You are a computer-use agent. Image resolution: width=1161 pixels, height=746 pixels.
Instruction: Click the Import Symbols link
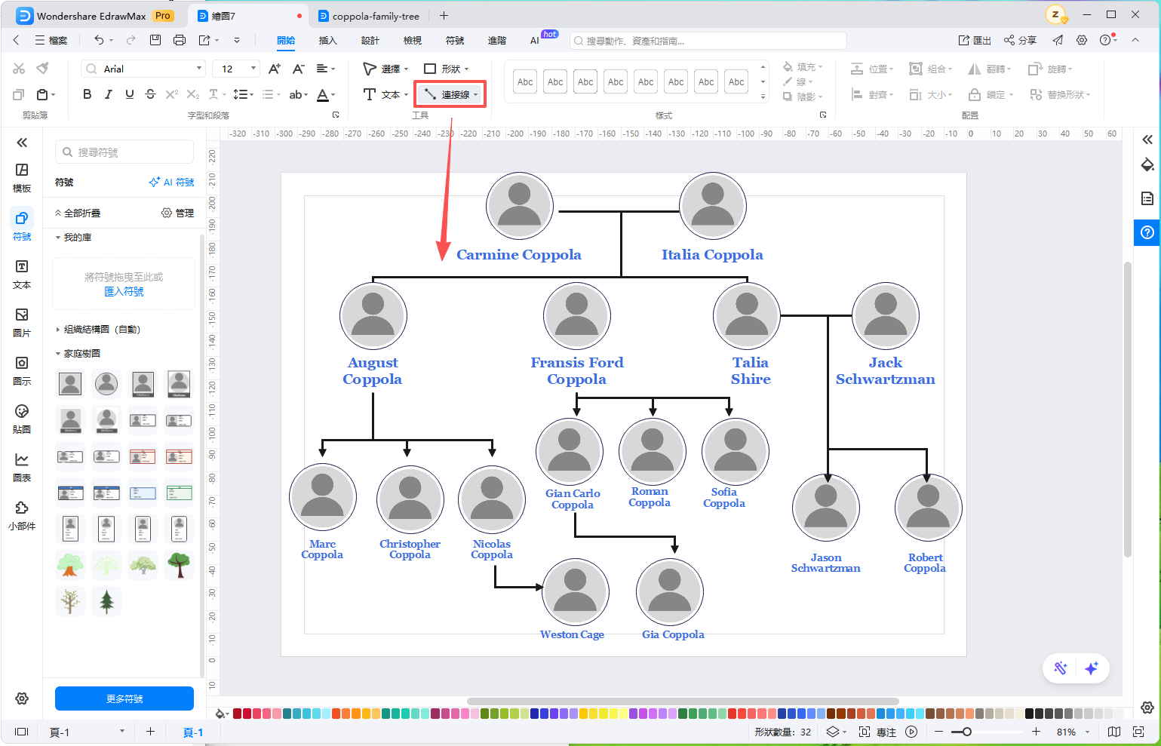coord(124,291)
